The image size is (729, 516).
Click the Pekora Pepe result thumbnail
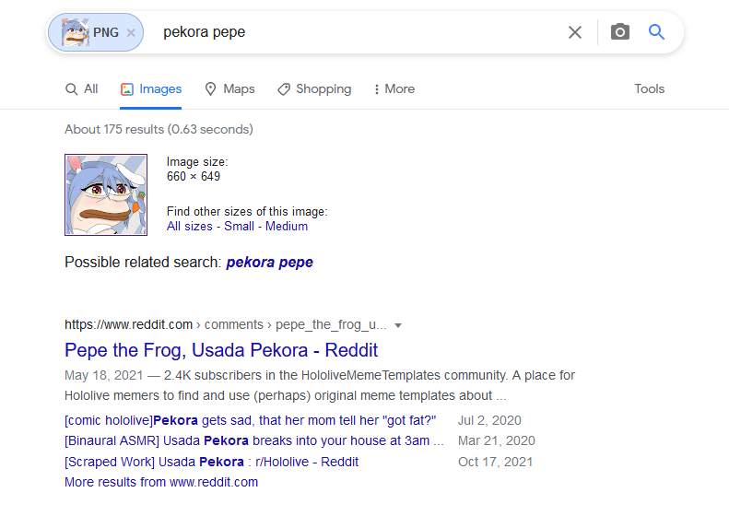point(106,194)
